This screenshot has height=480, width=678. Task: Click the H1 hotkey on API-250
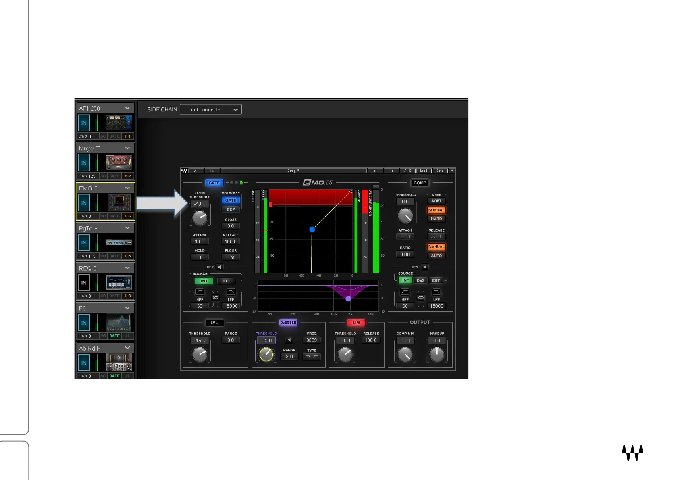(128, 136)
